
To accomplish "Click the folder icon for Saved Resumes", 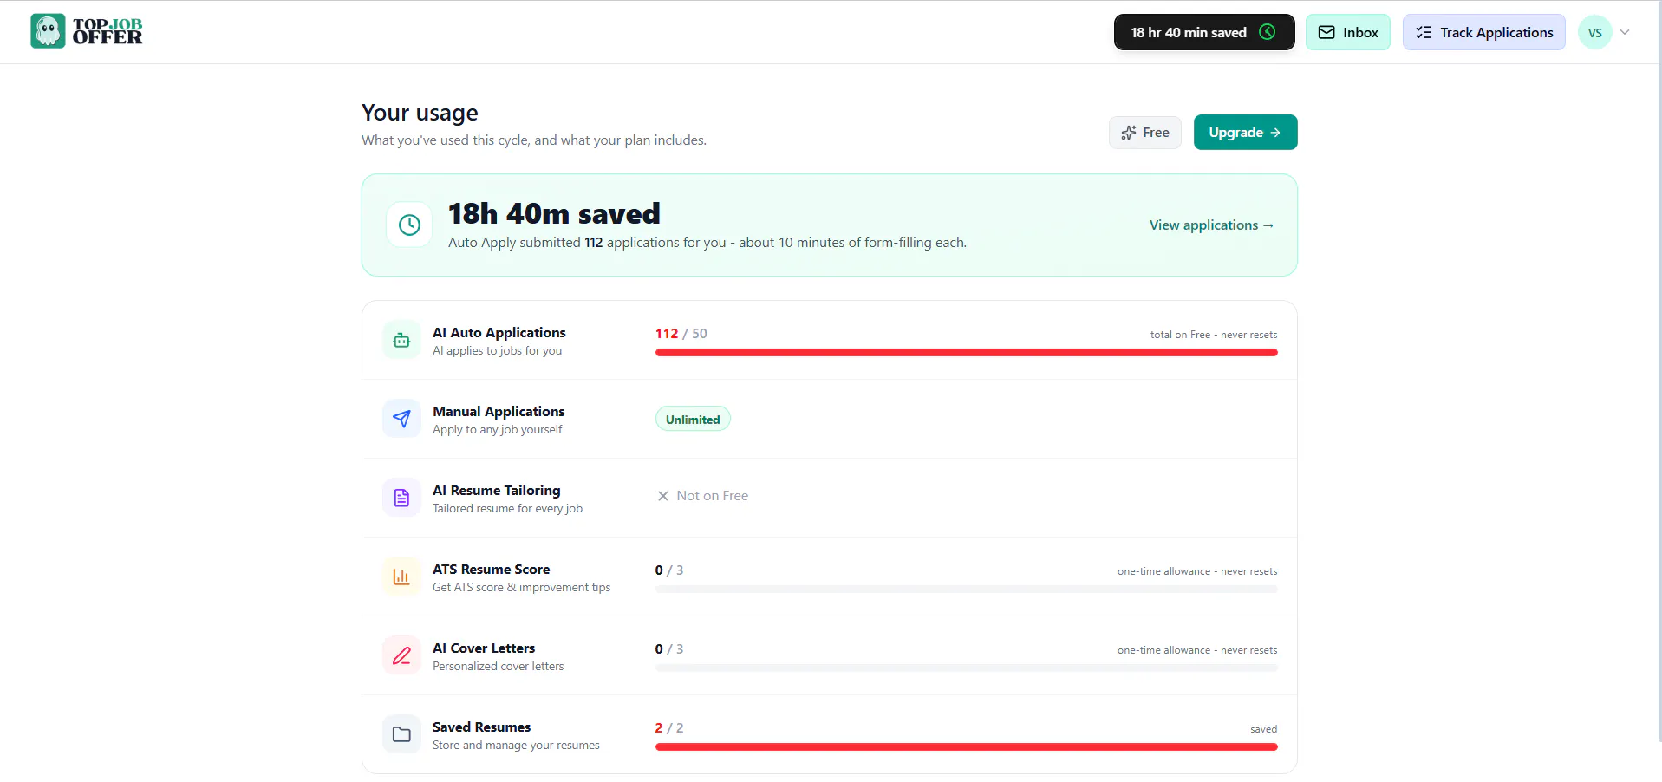I will point(401,734).
